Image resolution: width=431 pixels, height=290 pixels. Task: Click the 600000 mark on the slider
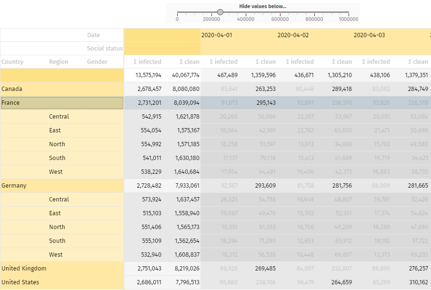280,12
